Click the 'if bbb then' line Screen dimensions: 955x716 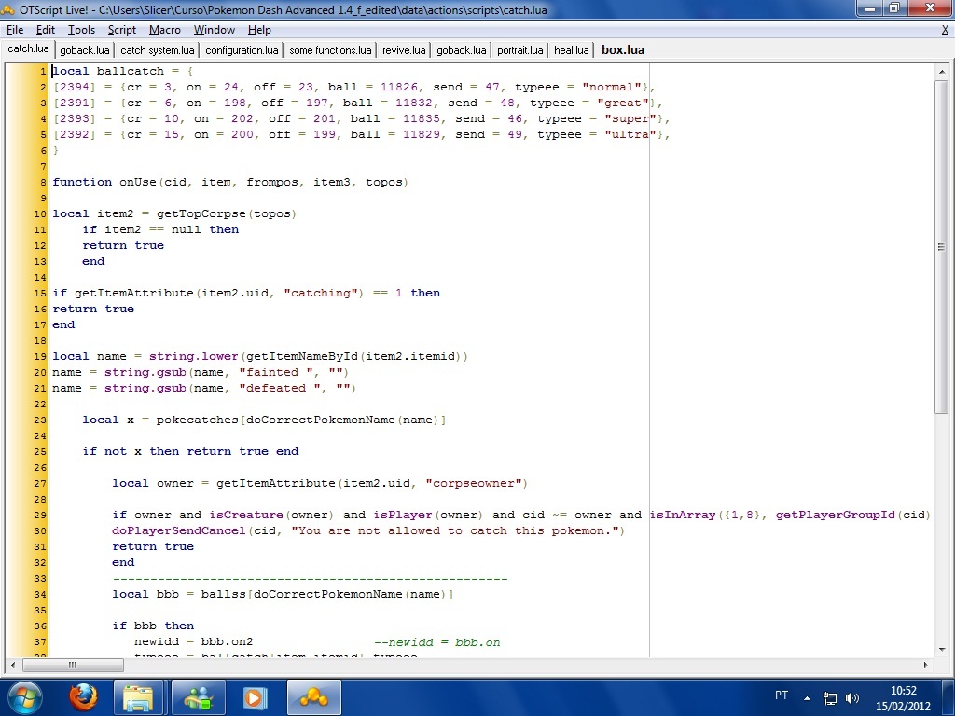[x=153, y=626]
